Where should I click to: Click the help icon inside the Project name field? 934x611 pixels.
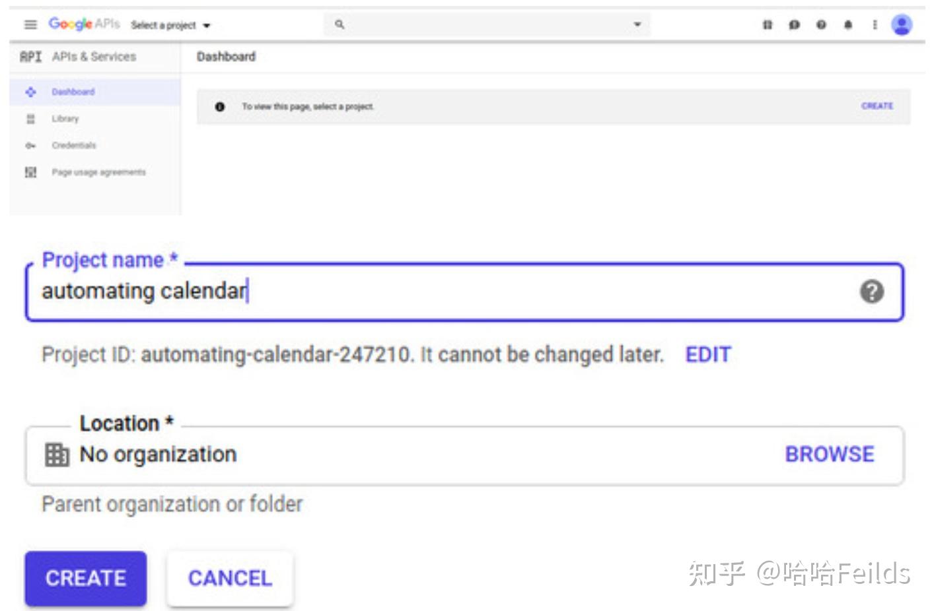(x=871, y=291)
